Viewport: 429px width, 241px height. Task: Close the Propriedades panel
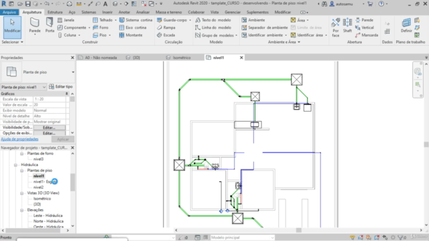tap(72, 58)
